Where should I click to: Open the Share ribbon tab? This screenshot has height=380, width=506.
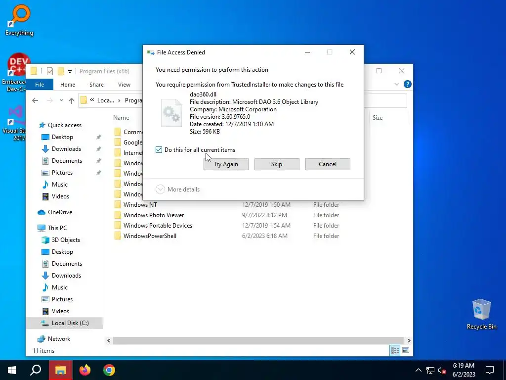coord(96,84)
